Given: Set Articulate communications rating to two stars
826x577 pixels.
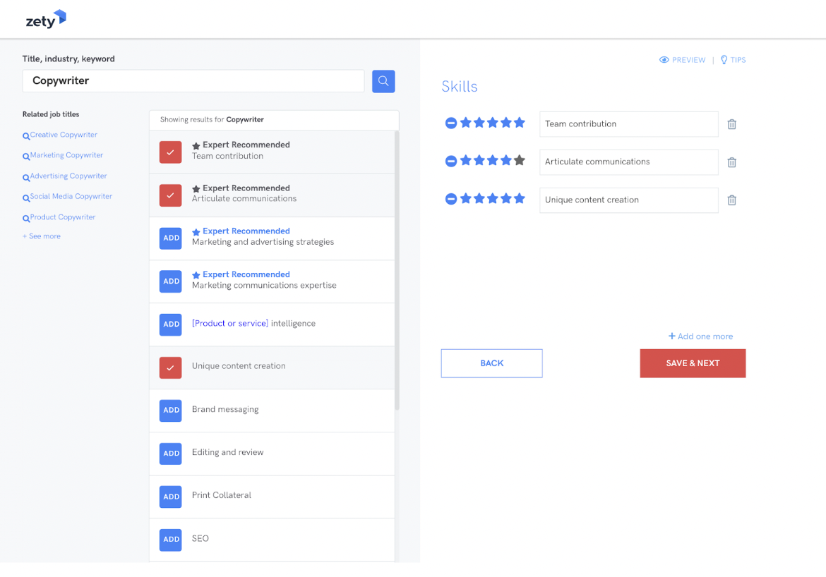Looking at the screenshot, I should coord(479,160).
